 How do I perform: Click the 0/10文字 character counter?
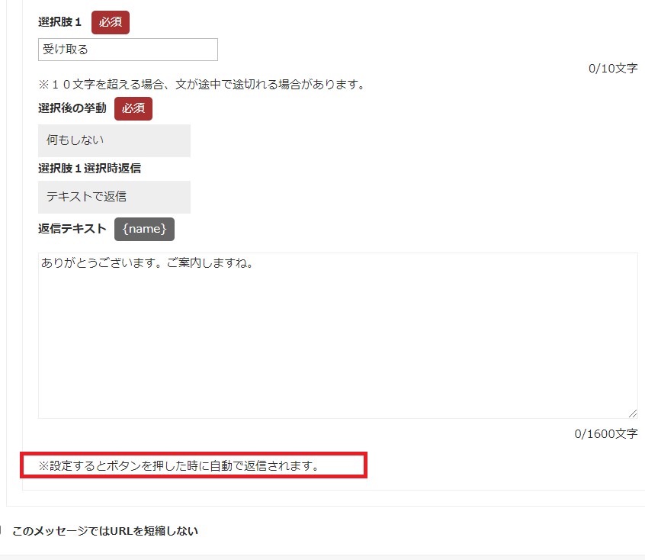click(613, 69)
